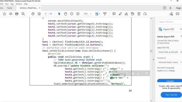The height and width of the screenshot is (102, 182).
Task: Click the page number field showing 37
Action: (x=46, y=14)
